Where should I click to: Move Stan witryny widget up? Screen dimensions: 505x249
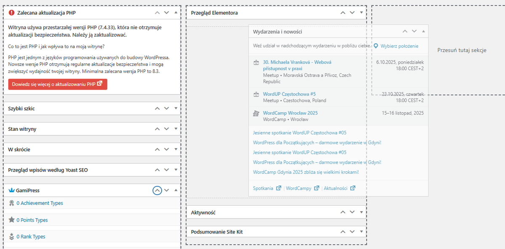click(x=157, y=129)
